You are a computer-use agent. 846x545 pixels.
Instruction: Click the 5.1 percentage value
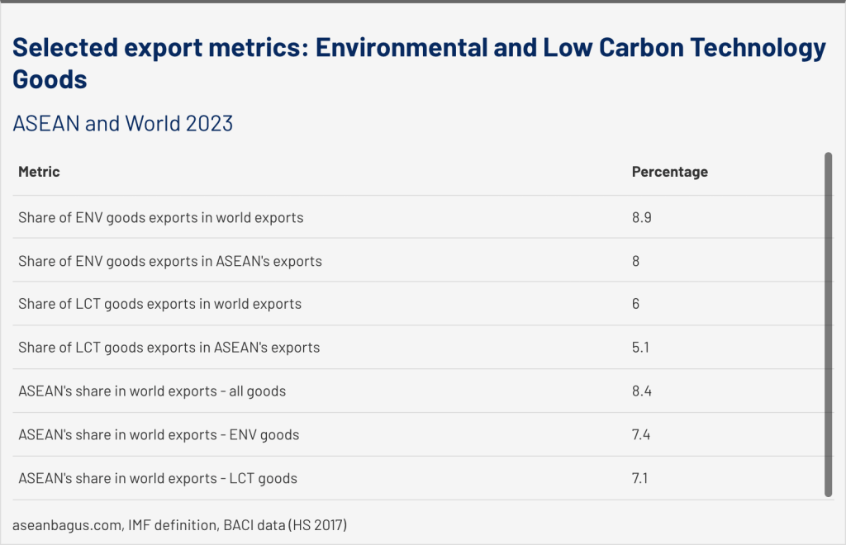[x=640, y=348]
